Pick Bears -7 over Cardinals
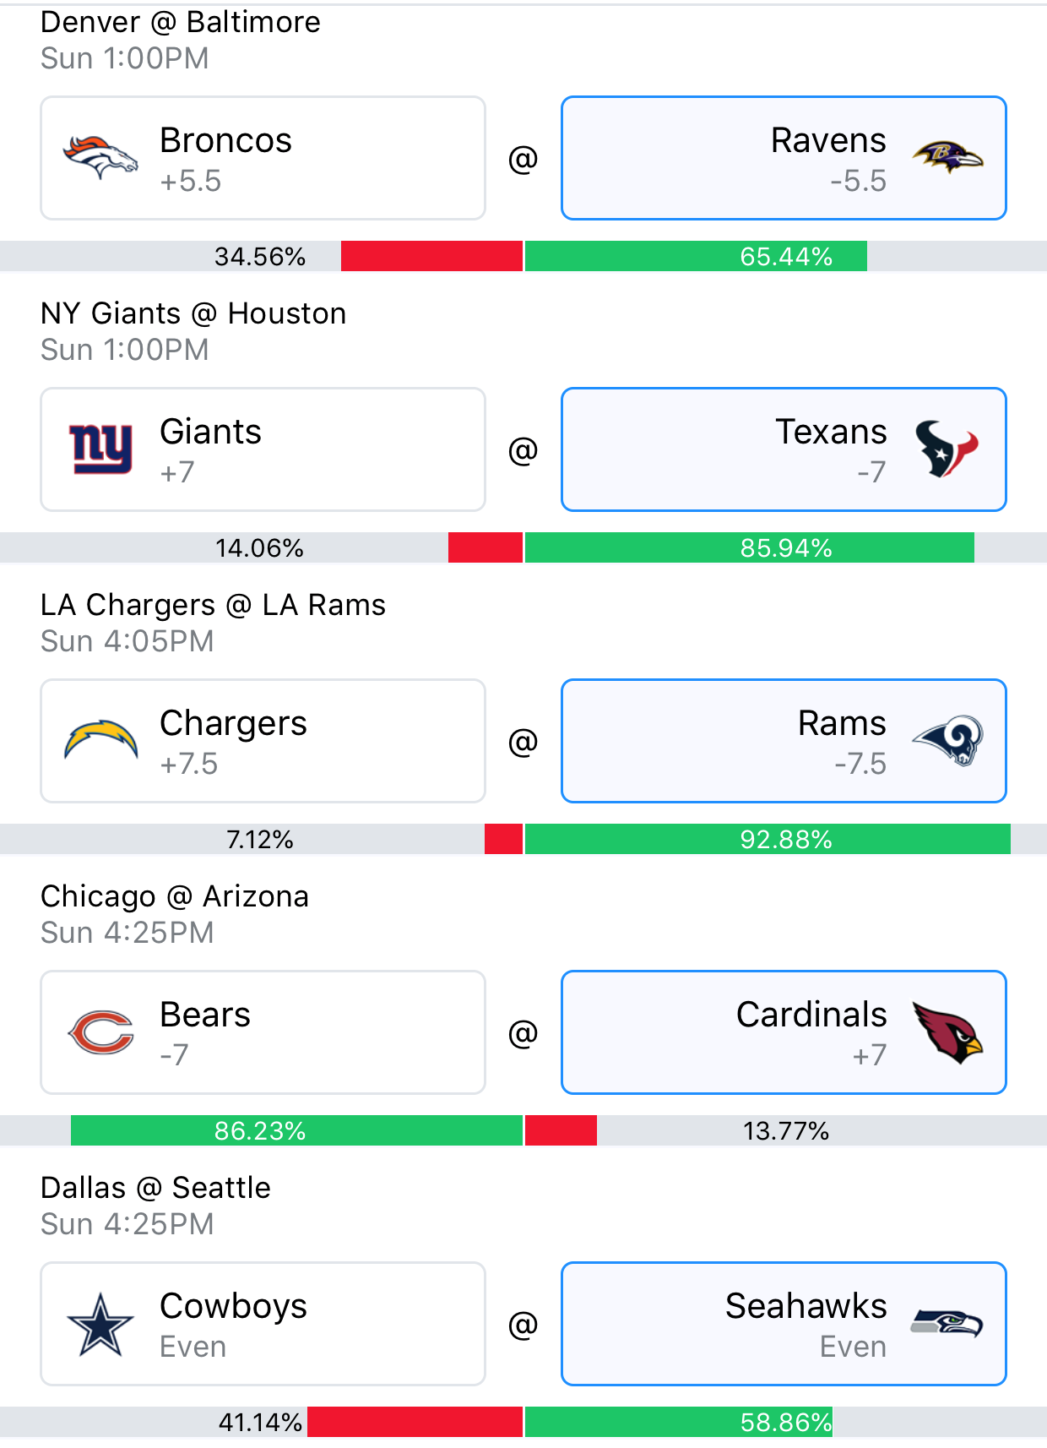Image resolution: width=1047 pixels, height=1448 pixels. [263, 1032]
